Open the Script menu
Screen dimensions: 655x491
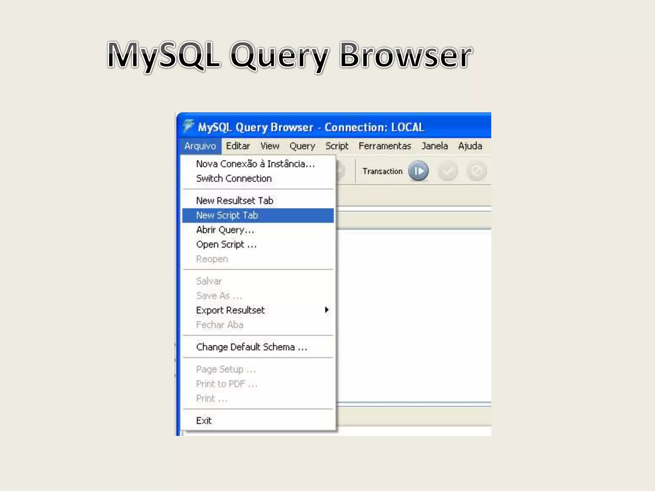(337, 146)
